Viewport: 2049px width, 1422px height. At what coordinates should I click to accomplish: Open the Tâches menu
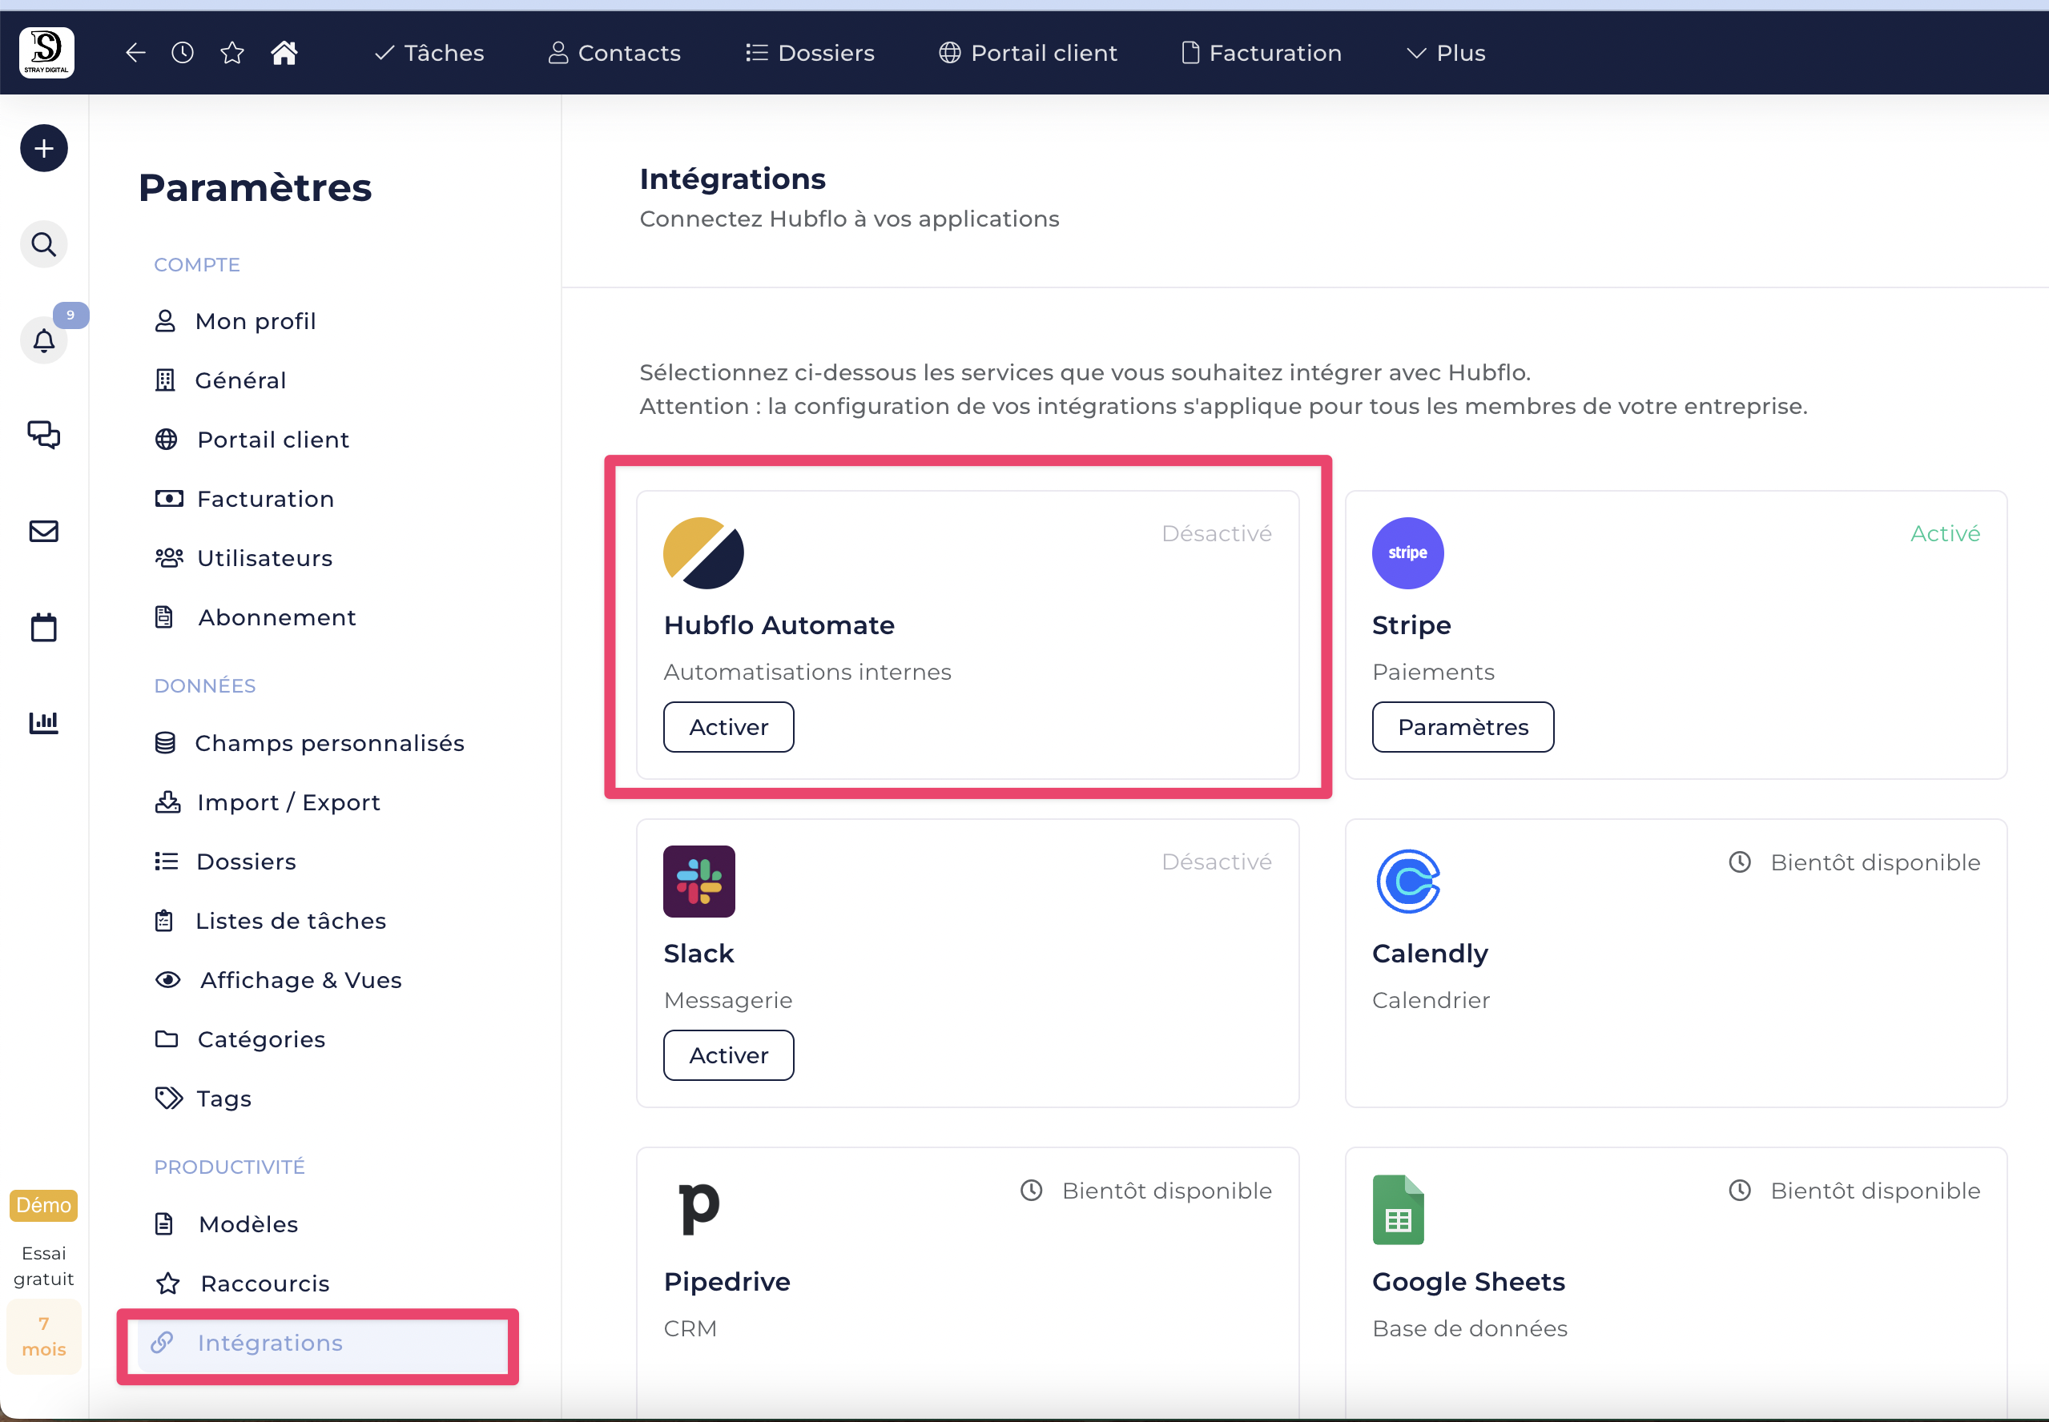(x=429, y=53)
